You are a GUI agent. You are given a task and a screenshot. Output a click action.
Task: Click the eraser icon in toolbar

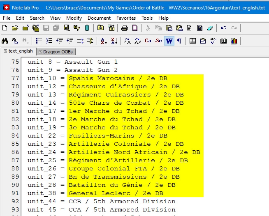pos(210,28)
